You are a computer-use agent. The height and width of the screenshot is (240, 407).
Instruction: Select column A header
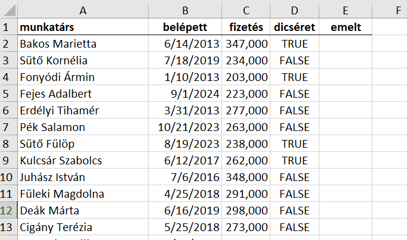[x=83, y=10]
